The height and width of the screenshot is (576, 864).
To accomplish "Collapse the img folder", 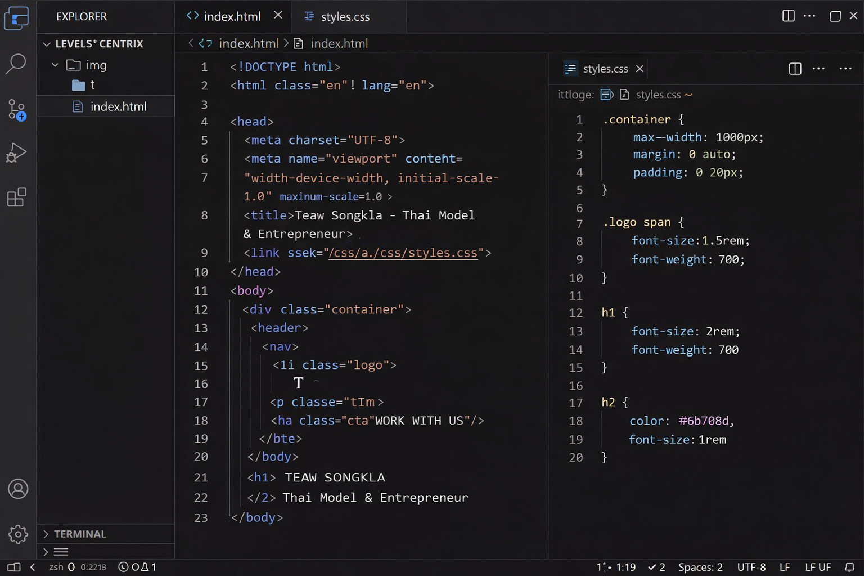I will (x=55, y=65).
